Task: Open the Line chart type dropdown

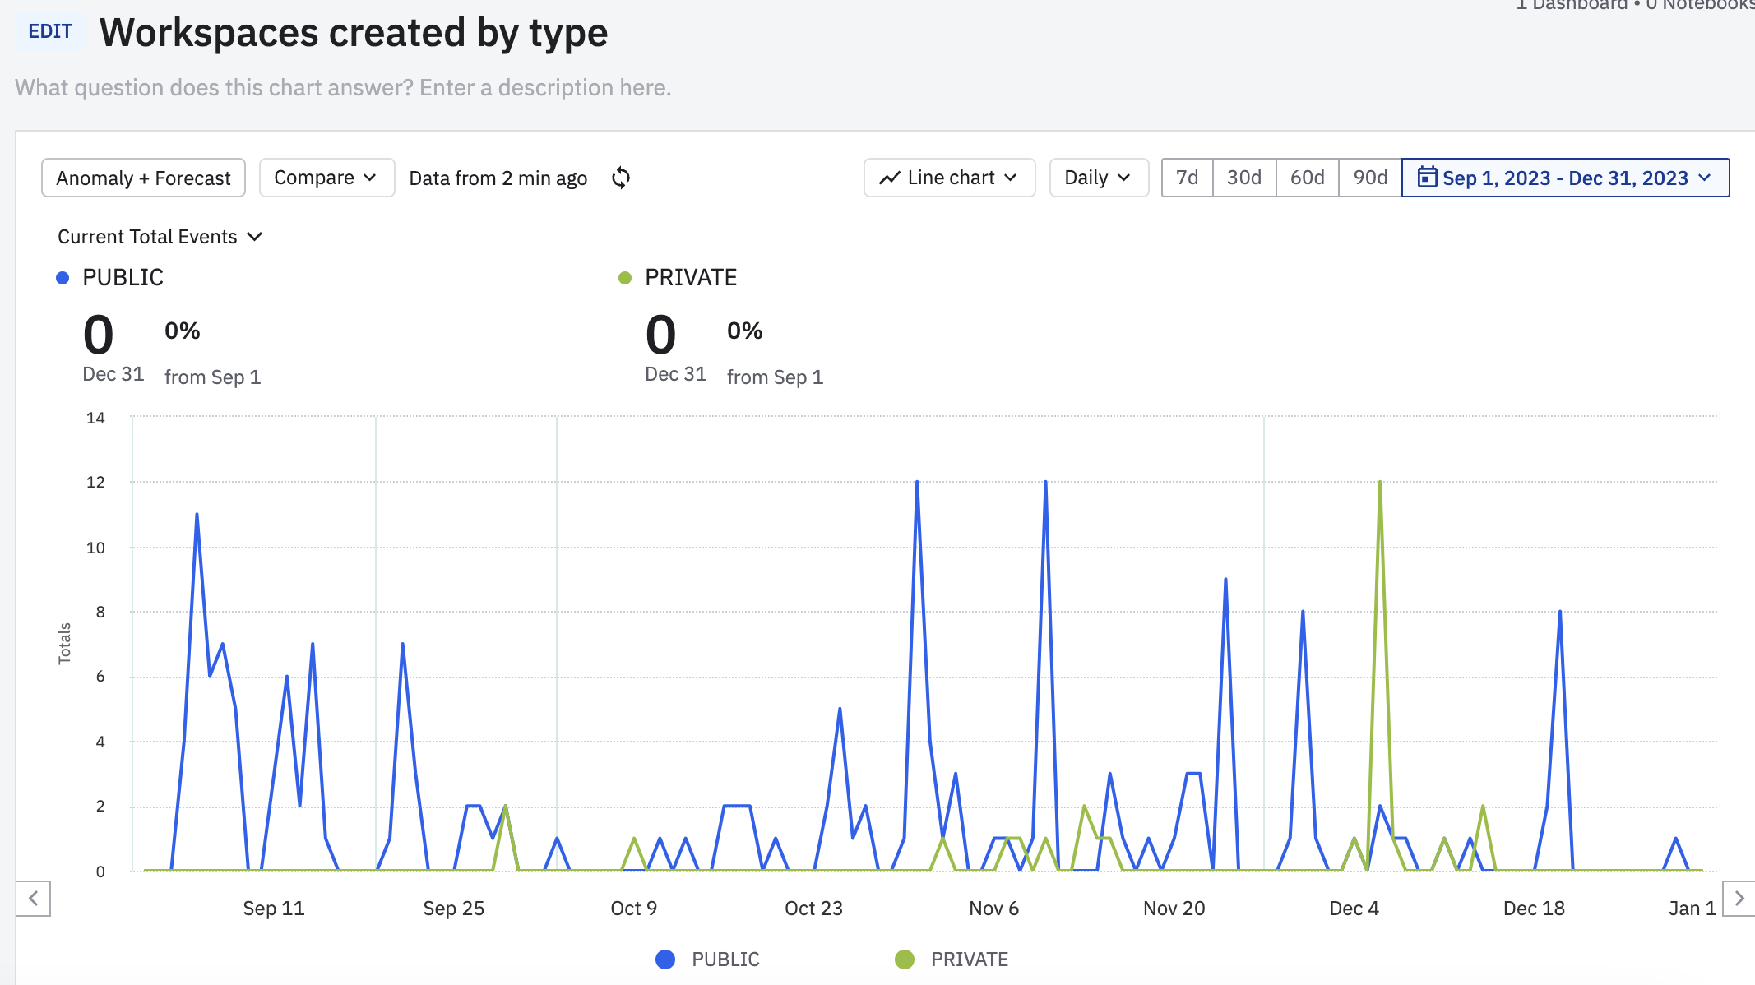Action: [x=949, y=178]
